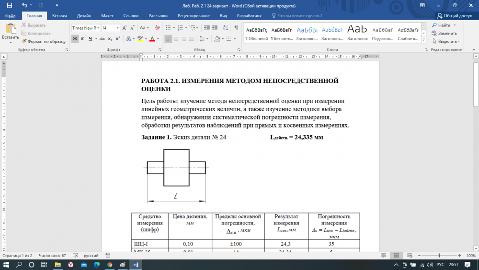The width and height of the screenshot is (479, 270).
Task: Apply the Заголовок title style
Action: [357, 33]
